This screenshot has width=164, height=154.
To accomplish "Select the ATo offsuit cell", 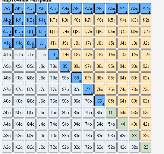I will [7, 55].
